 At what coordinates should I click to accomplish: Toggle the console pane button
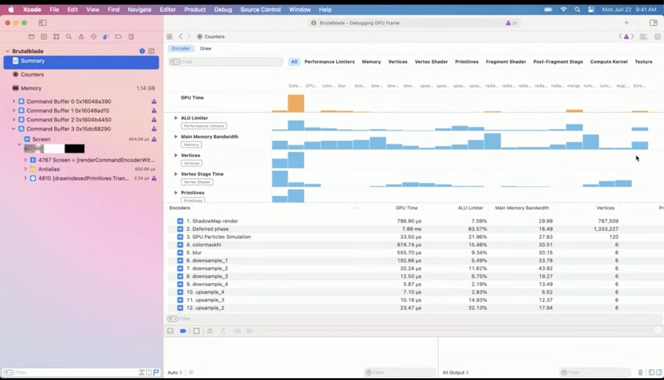(x=659, y=372)
